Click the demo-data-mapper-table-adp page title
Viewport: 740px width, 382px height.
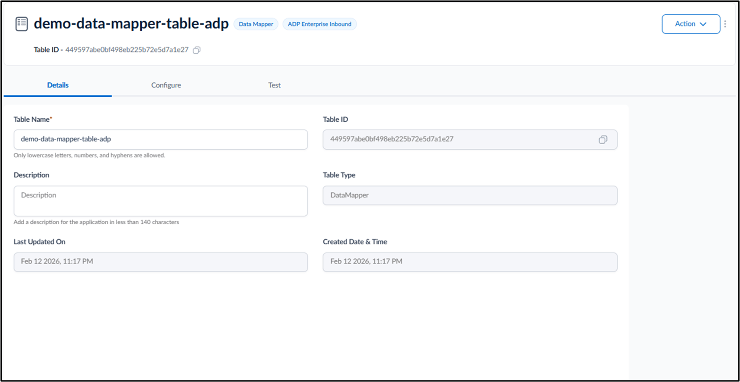pyautogui.click(x=131, y=24)
